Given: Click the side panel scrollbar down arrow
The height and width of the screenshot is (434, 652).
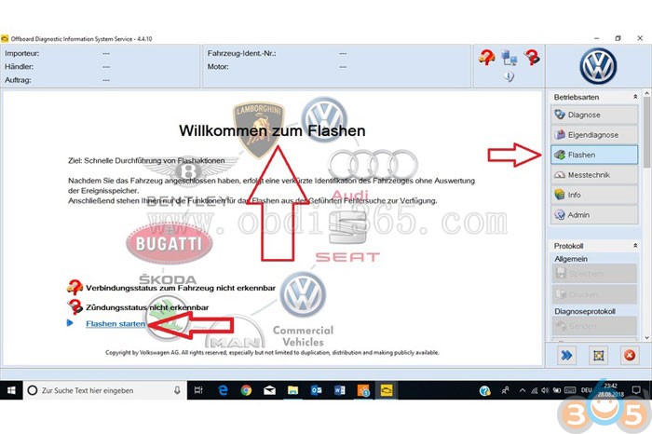Looking at the screenshot, I should [646, 337].
